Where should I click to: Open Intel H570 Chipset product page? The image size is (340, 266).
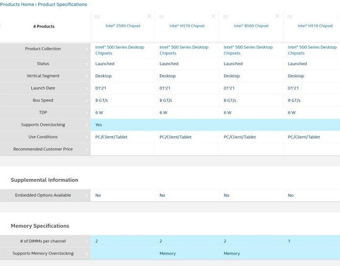point(187,26)
